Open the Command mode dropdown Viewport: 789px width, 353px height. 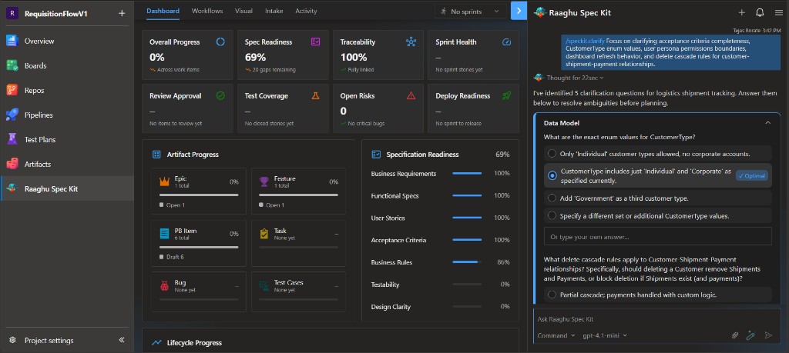coord(556,335)
